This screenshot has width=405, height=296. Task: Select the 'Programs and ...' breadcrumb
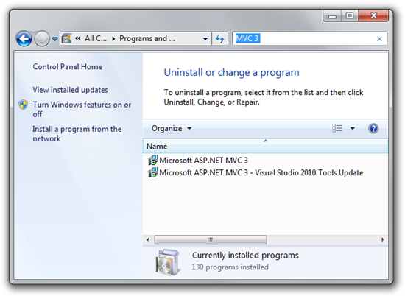(147, 38)
